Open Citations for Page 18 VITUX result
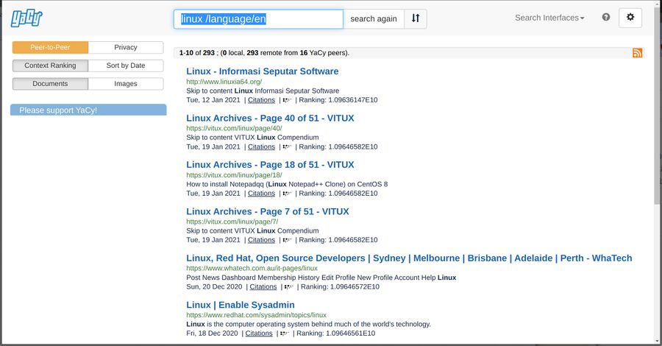This screenshot has height=346, width=662. [x=261, y=194]
